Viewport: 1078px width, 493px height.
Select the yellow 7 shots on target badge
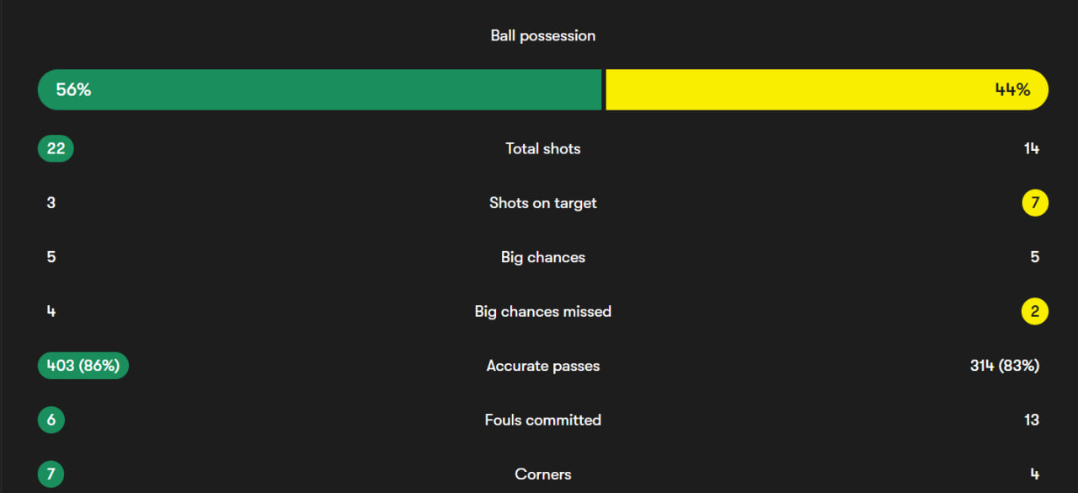click(1035, 203)
